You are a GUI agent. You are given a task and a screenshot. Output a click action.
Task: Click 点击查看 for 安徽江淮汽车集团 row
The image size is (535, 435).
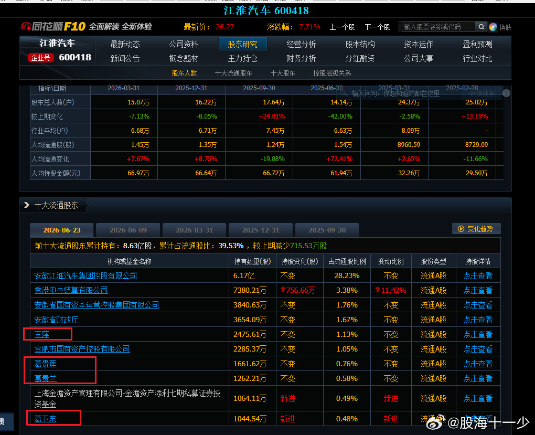[478, 275]
